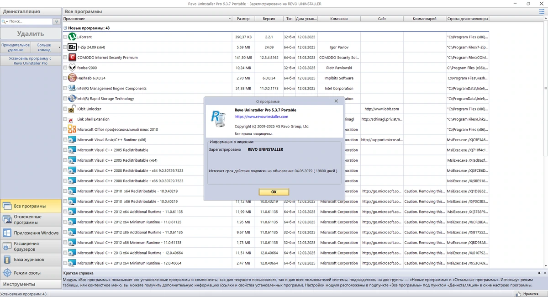
Task: Click the 'http://www.iobit.com' site cell
Action: [x=382, y=109]
